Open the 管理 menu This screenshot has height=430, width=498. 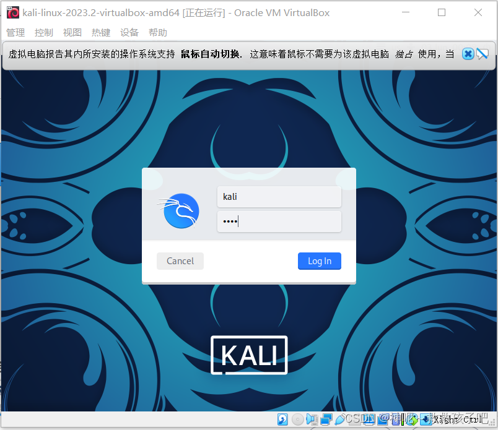coord(15,32)
